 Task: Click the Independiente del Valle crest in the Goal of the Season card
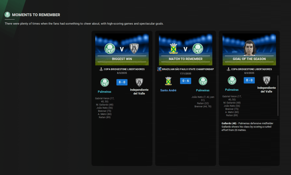(x=267, y=80)
